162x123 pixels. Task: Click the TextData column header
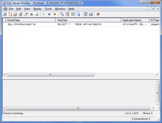[88, 20]
